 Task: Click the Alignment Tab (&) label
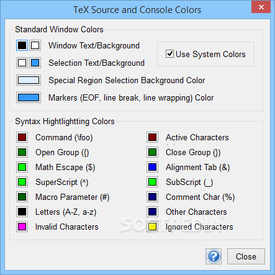coord(198,168)
